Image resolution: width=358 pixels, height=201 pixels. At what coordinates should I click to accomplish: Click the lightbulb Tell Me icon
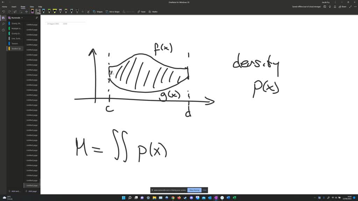coord(330,7)
